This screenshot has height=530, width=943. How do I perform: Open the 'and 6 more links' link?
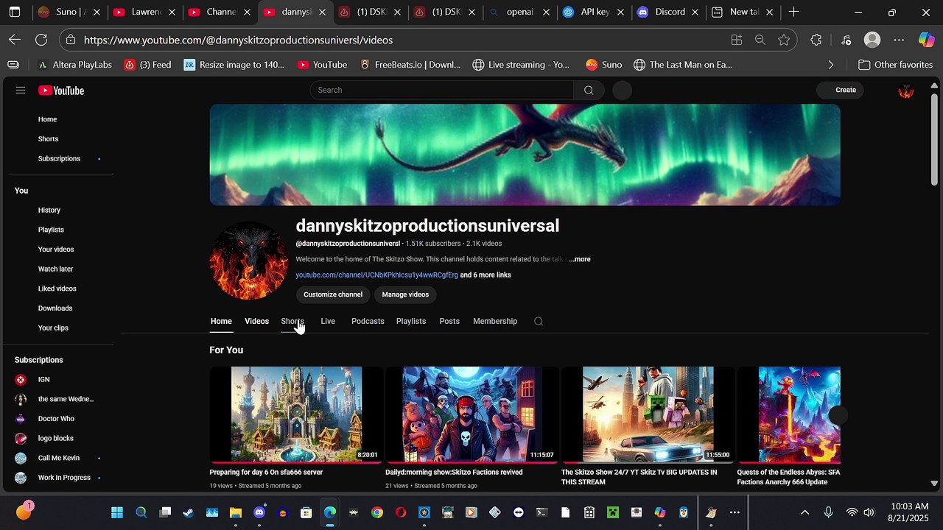(x=485, y=275)
